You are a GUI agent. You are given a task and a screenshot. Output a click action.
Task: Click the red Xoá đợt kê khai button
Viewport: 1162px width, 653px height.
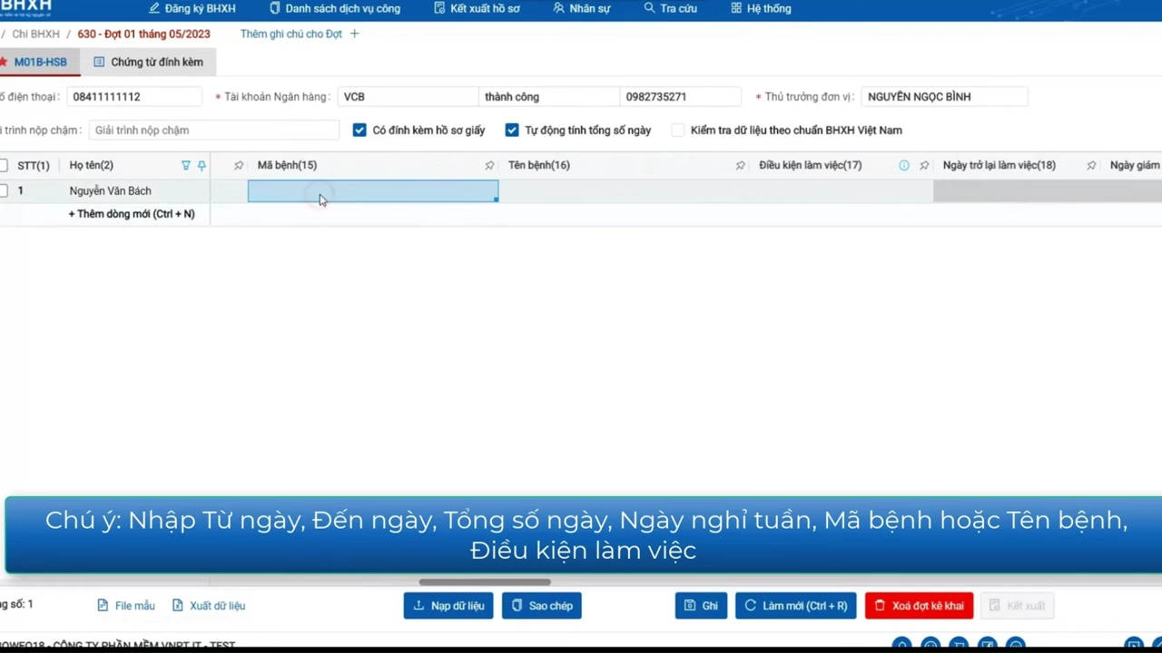pos(919,606)
